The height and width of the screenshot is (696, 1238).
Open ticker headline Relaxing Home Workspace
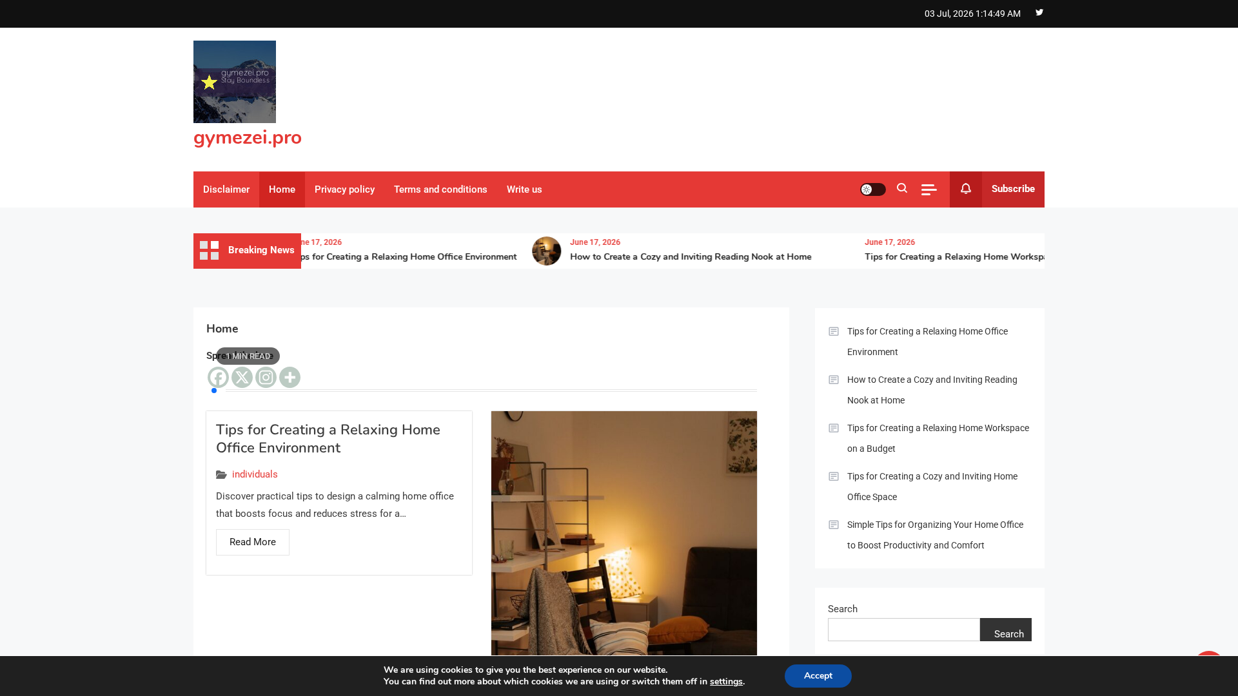(954, 257)
